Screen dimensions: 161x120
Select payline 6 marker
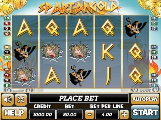7,34
